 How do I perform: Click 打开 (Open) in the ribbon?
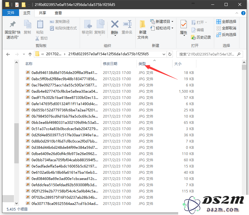(x=199, y=22)
